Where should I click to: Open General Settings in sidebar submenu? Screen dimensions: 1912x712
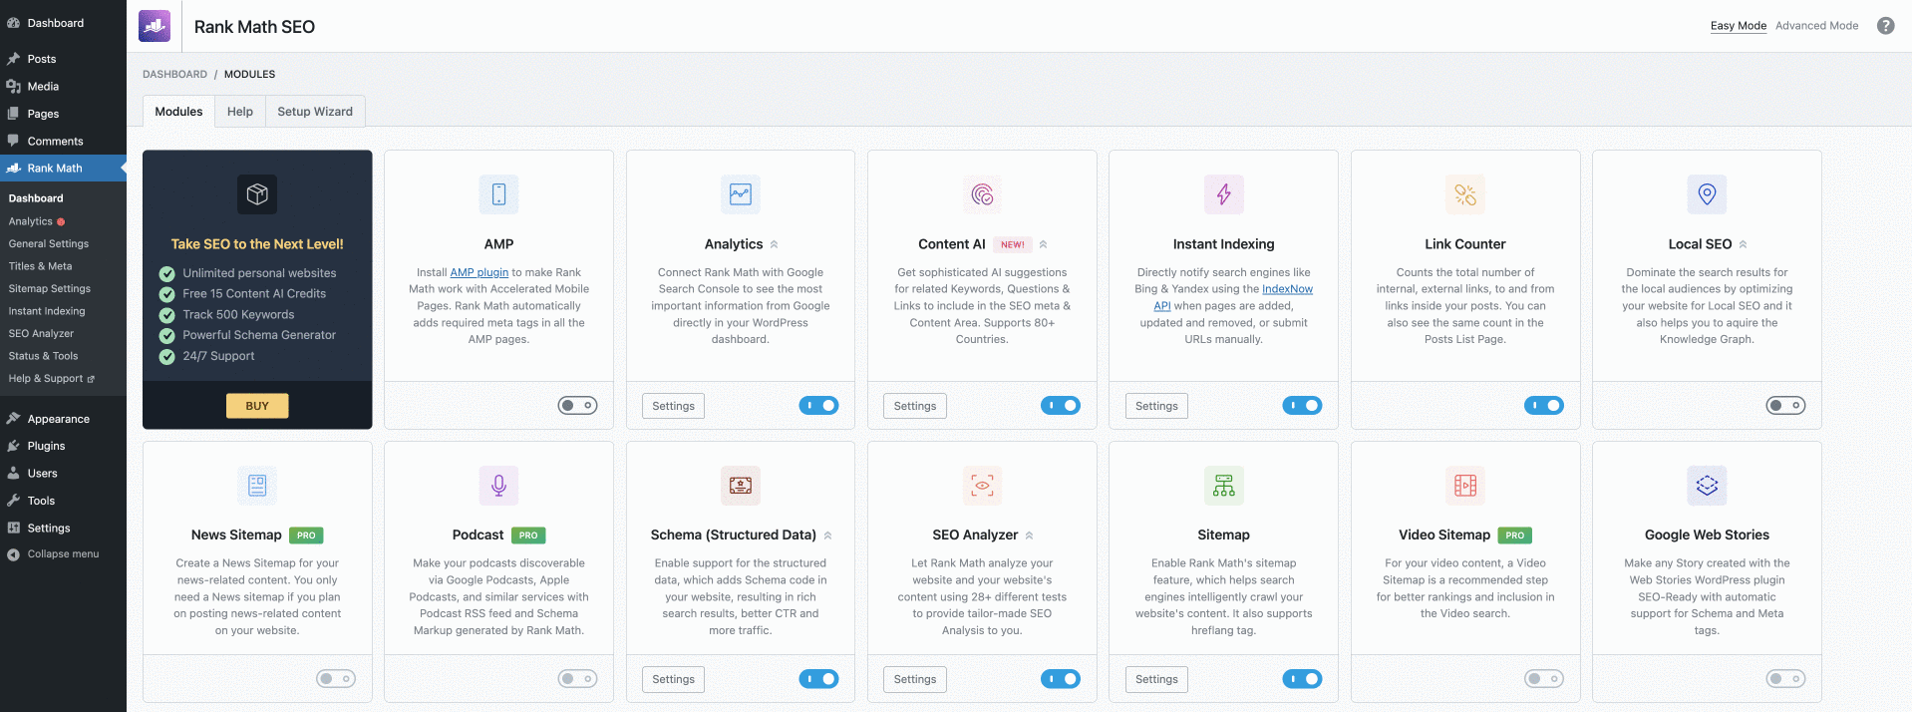click(48, 244)
